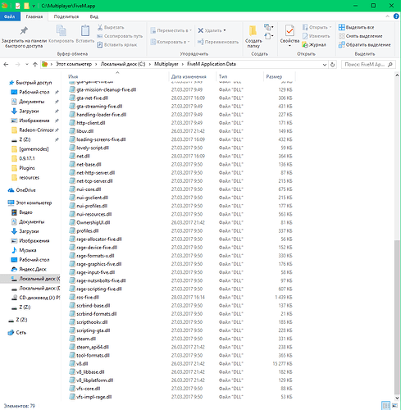Click Multiplayer in the address breadcrumb
Image resolution: width=401 pixels, height=410 pixels.
[x=166, y=64]
